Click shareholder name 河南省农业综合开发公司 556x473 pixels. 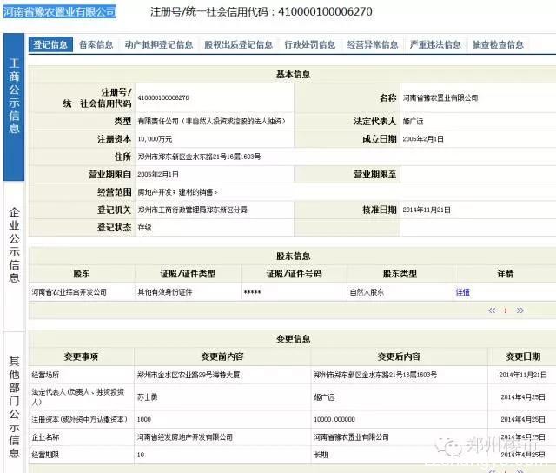[x=69, y=292]
